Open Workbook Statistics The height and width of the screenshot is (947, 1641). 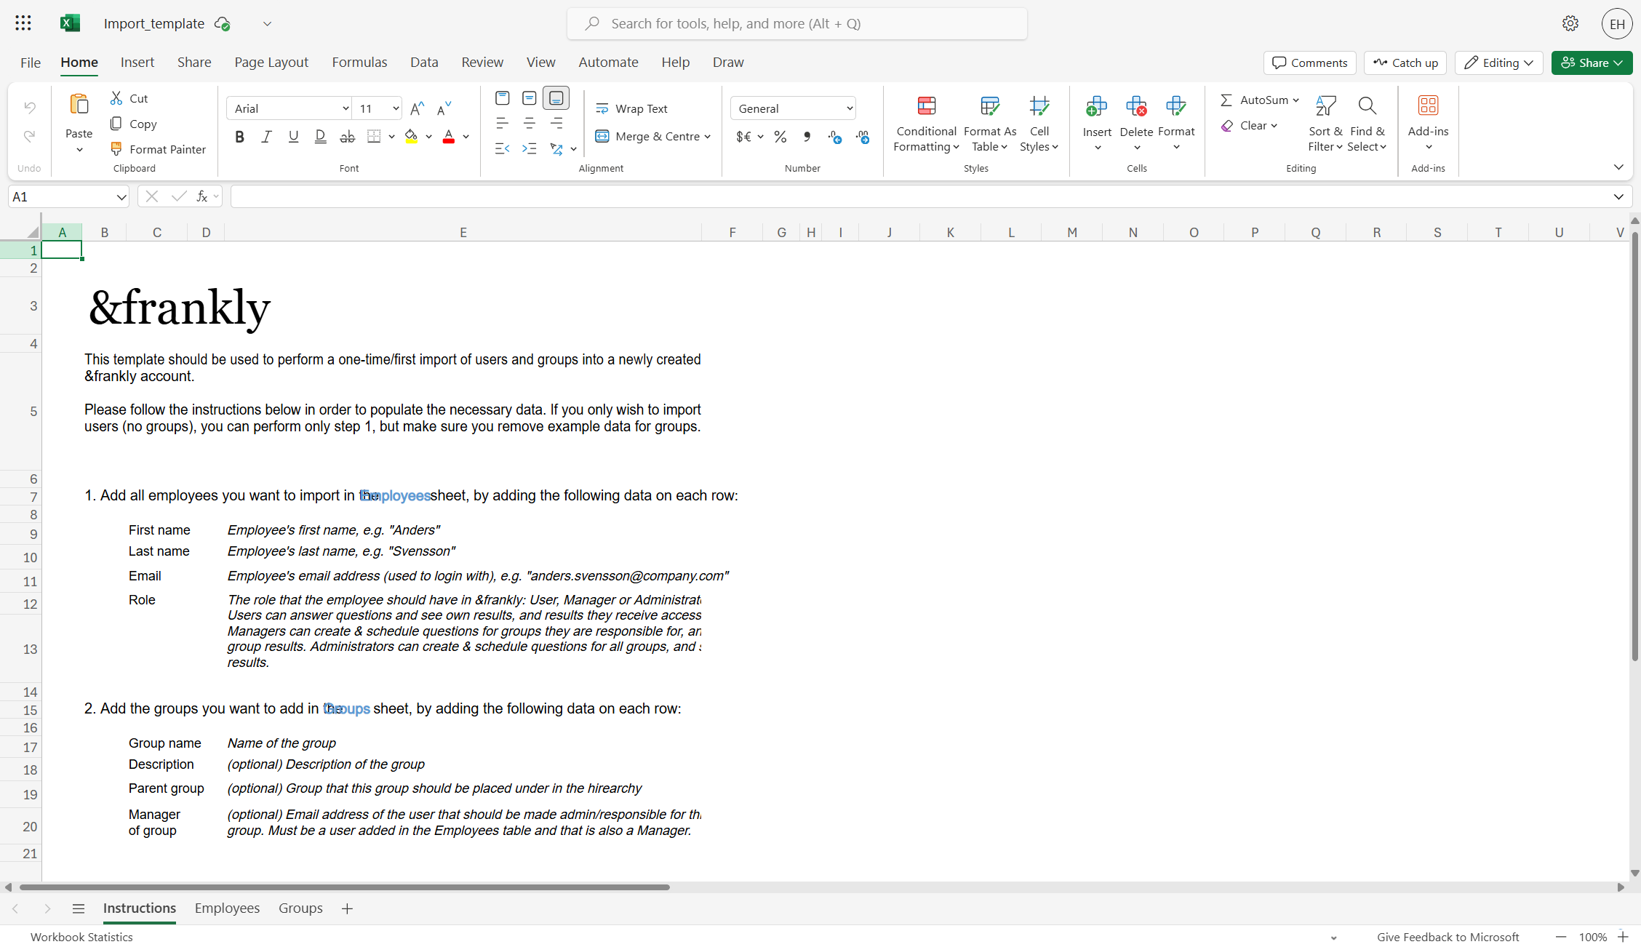81,937
